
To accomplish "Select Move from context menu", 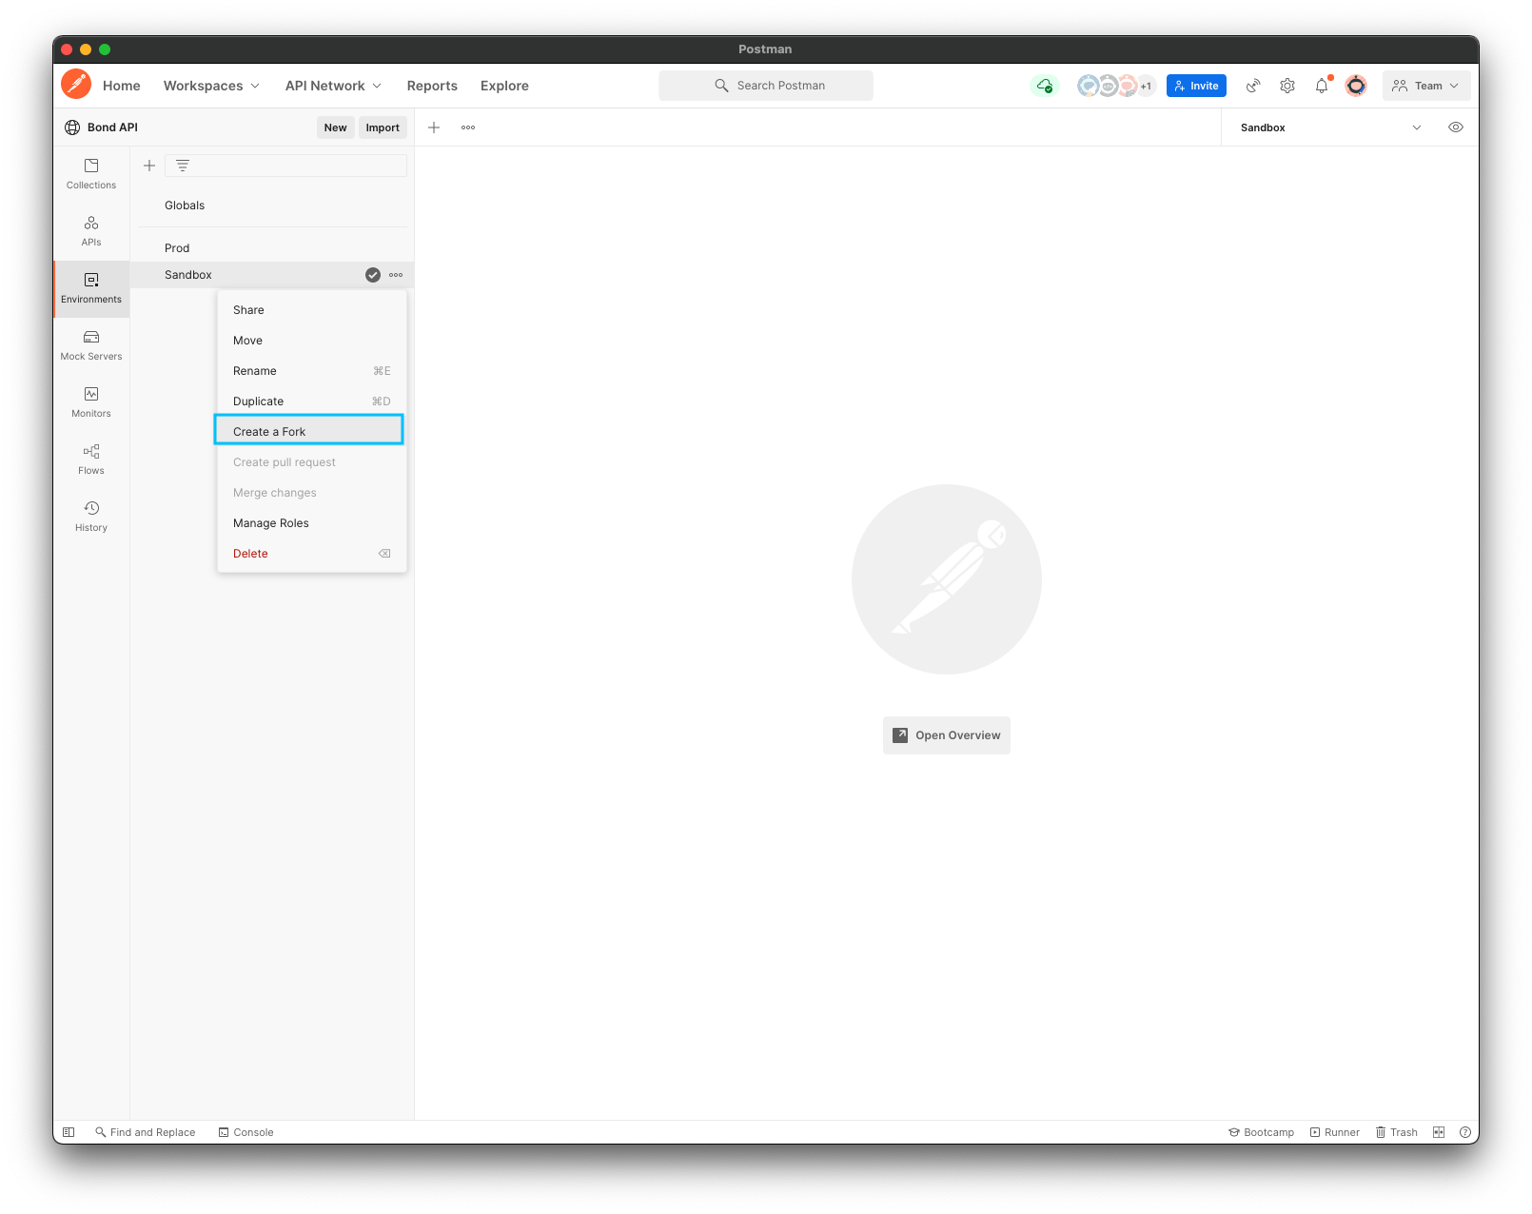I will 312,341.
